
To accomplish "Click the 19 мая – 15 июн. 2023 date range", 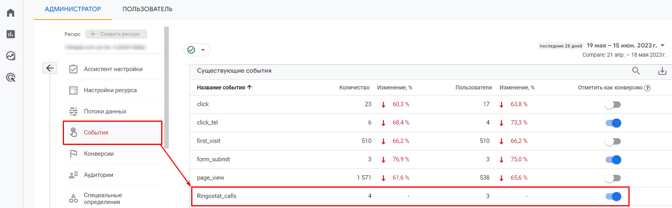I will (622, 46).
